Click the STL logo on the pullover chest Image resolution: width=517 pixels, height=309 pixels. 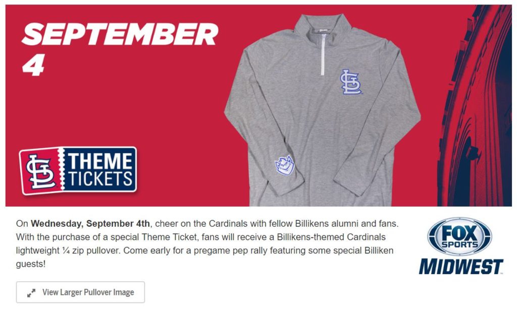point(350,82)
